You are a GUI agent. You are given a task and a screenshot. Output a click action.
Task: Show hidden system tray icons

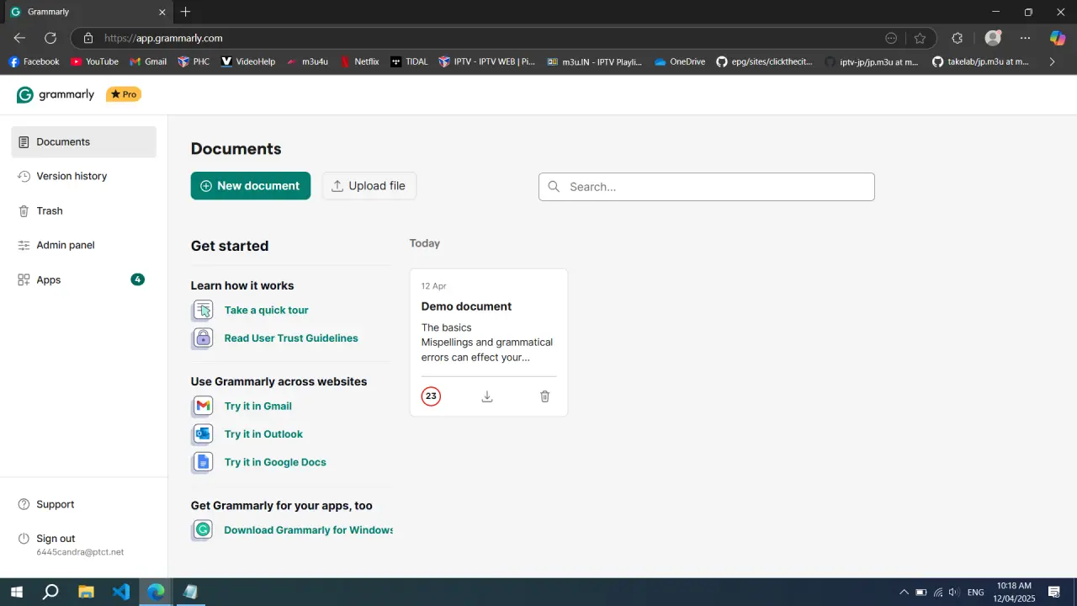click(905, 592)
